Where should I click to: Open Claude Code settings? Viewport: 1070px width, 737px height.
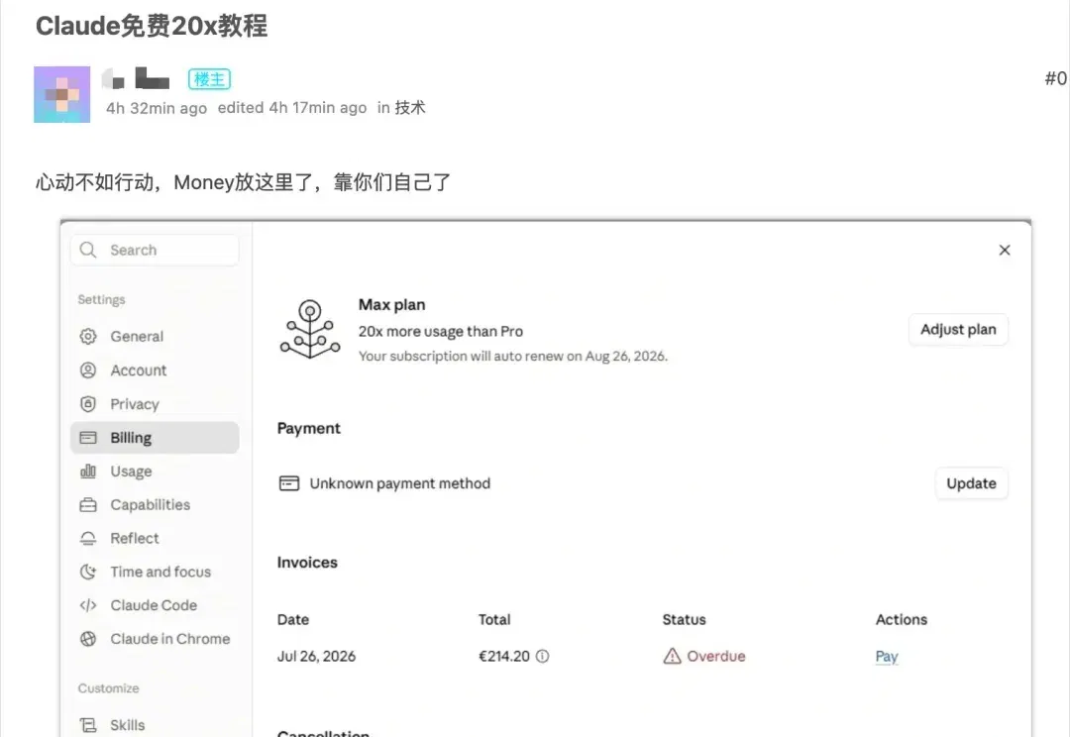pyautogui.click(x=155, y=605)
